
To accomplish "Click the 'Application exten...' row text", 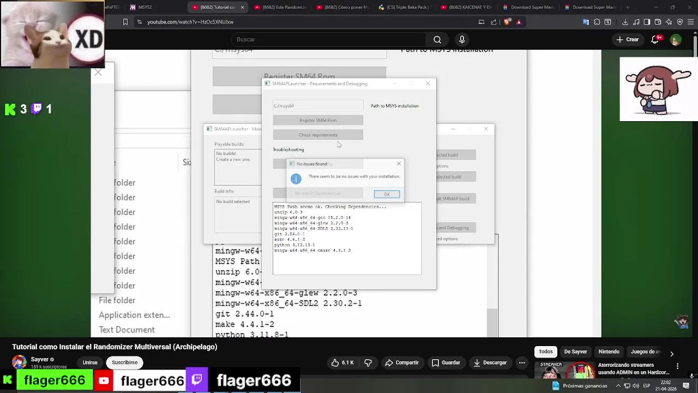I will click(x=134, y=315).
